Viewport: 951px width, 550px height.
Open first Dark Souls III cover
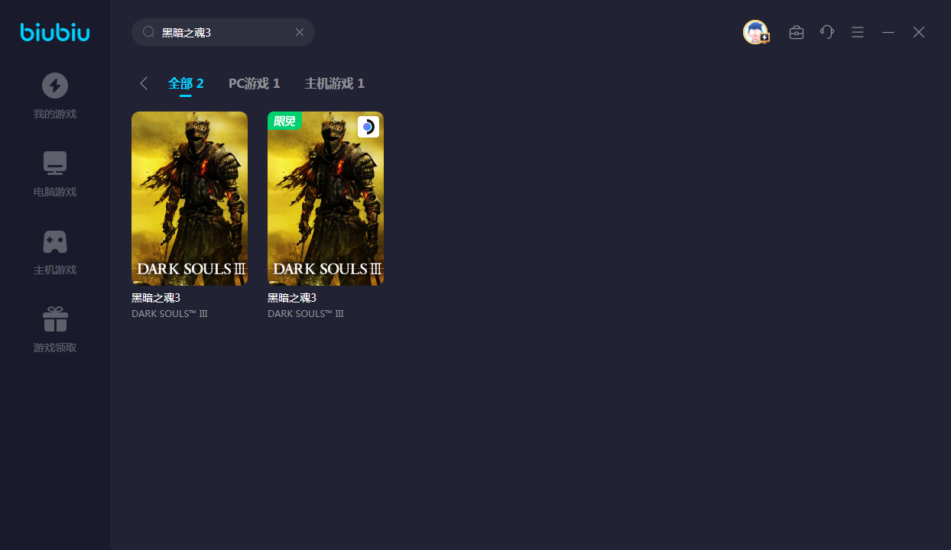(190, 199)
